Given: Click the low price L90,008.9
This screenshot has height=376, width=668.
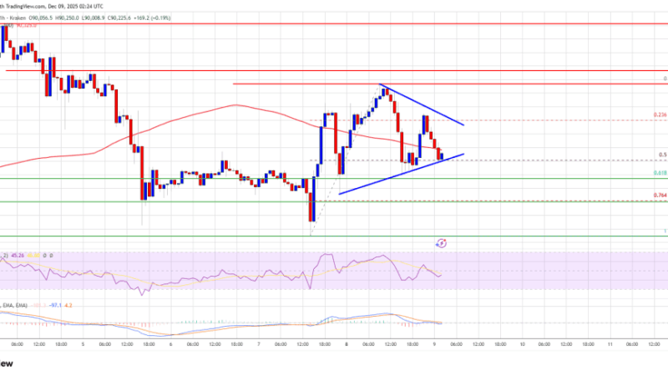Looking at the screenshot, I should pyautogui.click(x=94, y=18).
